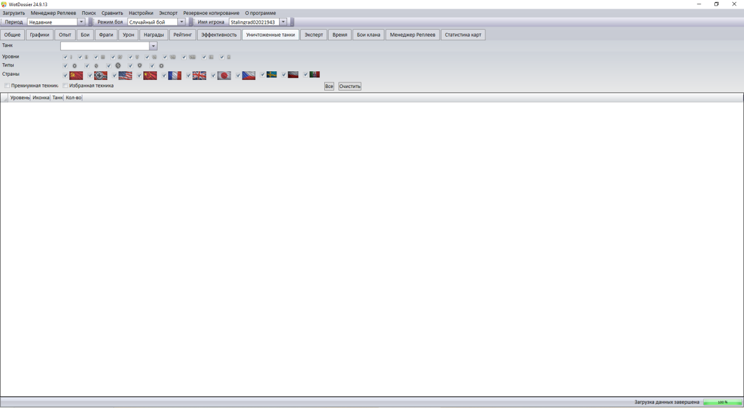The width and height of the screenshot is (744, 408).
Task: Click the tank destroyer type icon
Action: pyautogui.click(x=139, y=65)
